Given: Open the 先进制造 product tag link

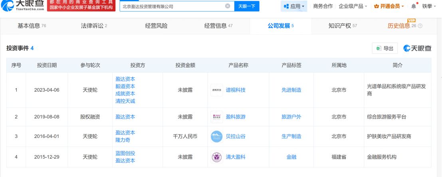Looking at the screenshot, I should coord(291,90).
